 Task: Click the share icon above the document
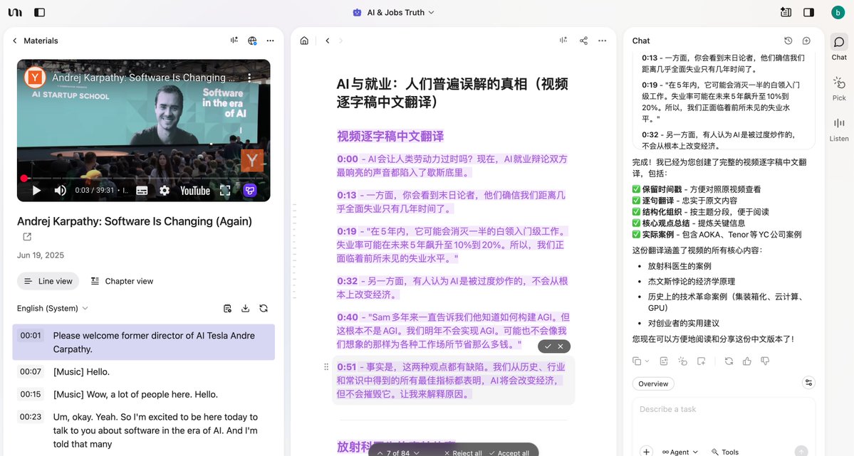click(x=583, y=41)
